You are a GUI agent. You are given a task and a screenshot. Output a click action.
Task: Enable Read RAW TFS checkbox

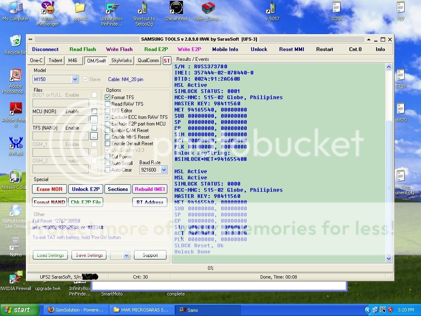[x=107, y=104]
